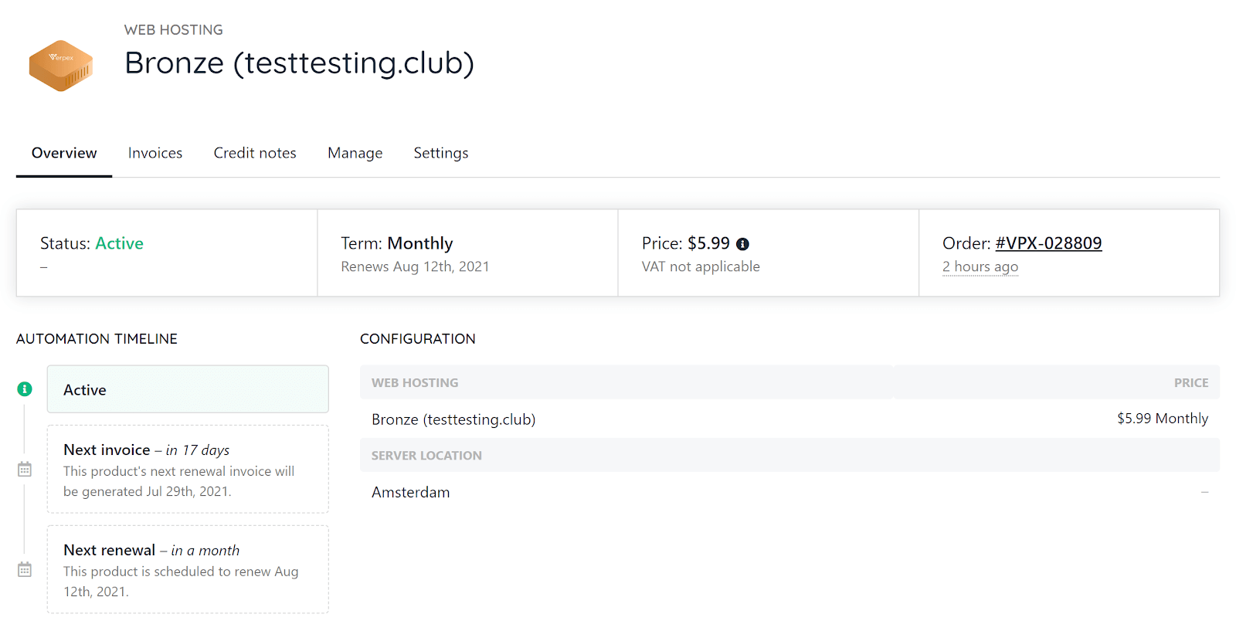Click 'Amsterdam' server location row
Screen dimensions: 1236x631
pos(789,492)
